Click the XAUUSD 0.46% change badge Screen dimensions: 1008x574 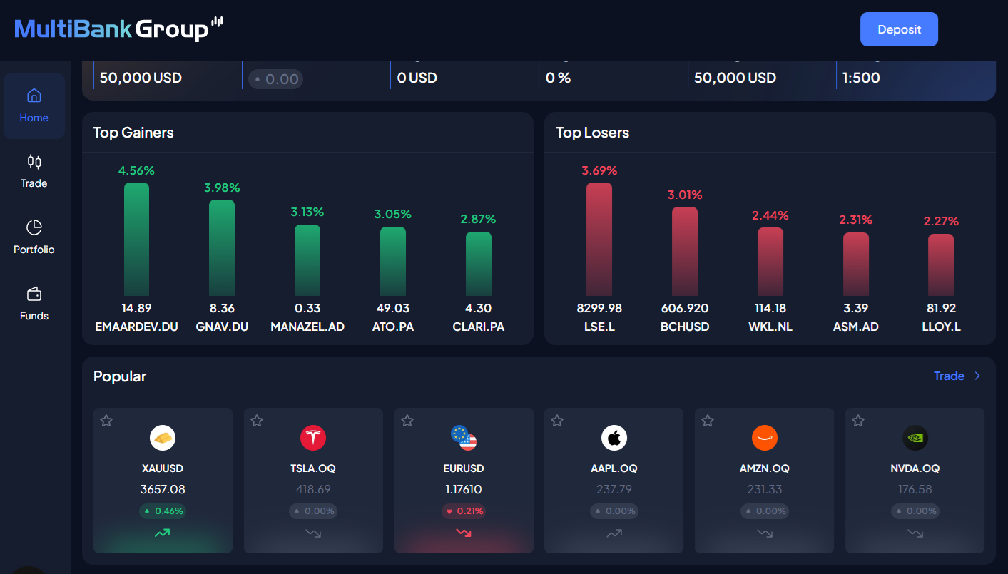(163, 511)
